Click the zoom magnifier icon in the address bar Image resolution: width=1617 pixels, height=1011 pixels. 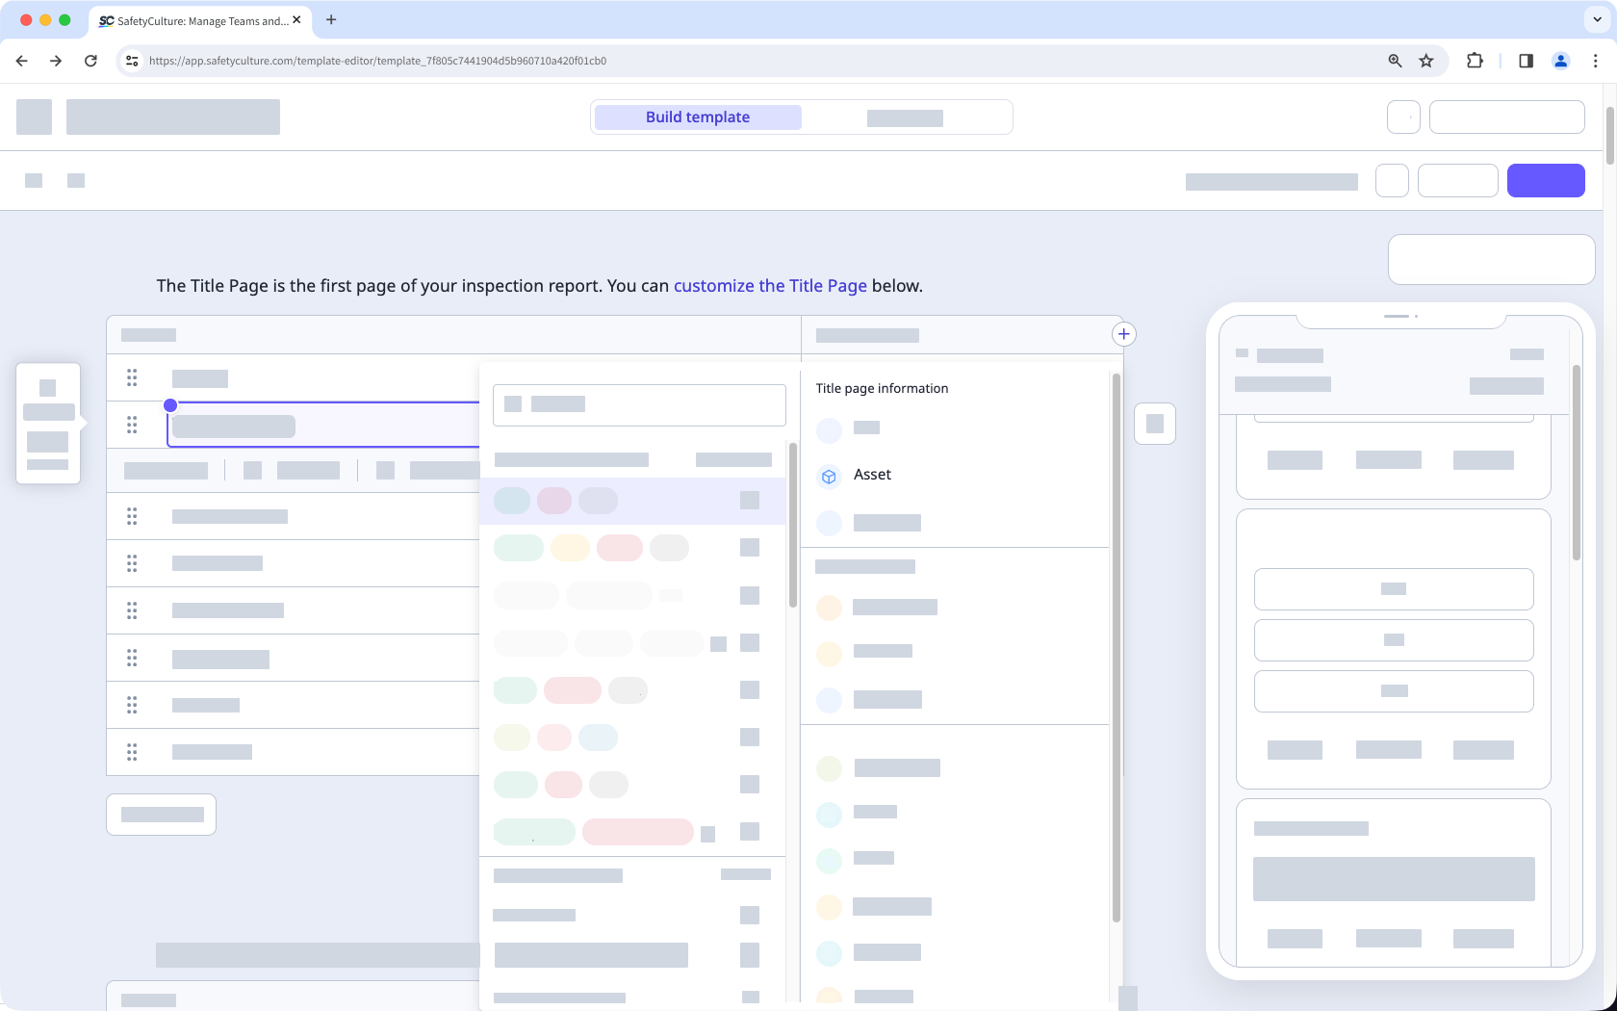[x=1395, y=61]
